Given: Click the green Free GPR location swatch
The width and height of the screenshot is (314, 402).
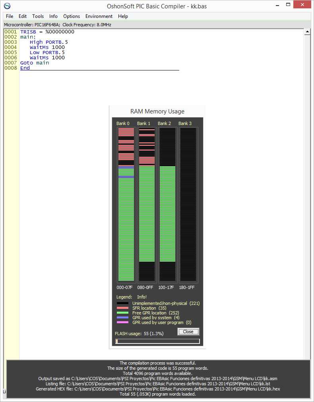Looking at the screenshot, I should pos(122,313).
